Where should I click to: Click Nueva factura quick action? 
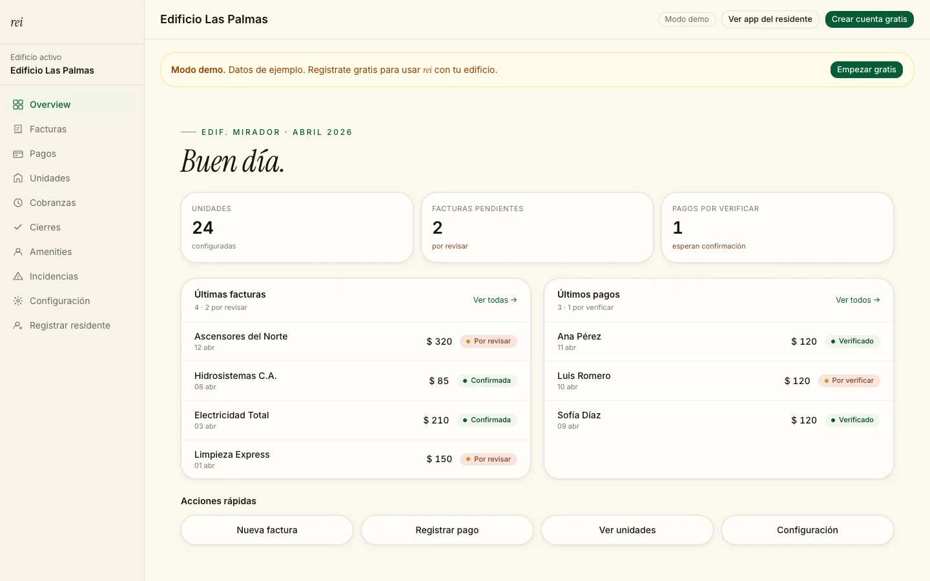click(267, 530)
